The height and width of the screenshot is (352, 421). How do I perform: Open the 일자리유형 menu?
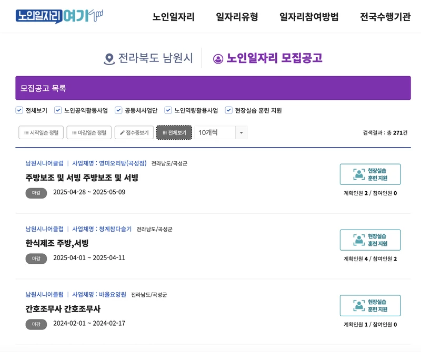click(237, 17)
